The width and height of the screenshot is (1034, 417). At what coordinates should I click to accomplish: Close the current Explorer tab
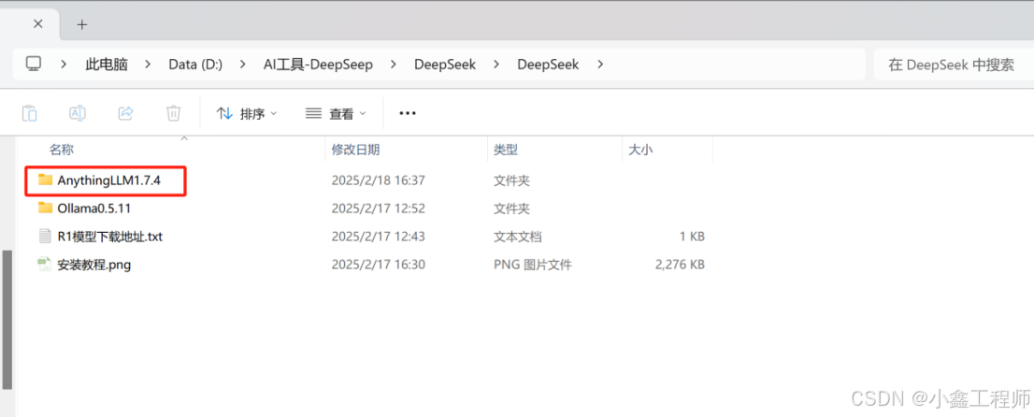(37, 23)
